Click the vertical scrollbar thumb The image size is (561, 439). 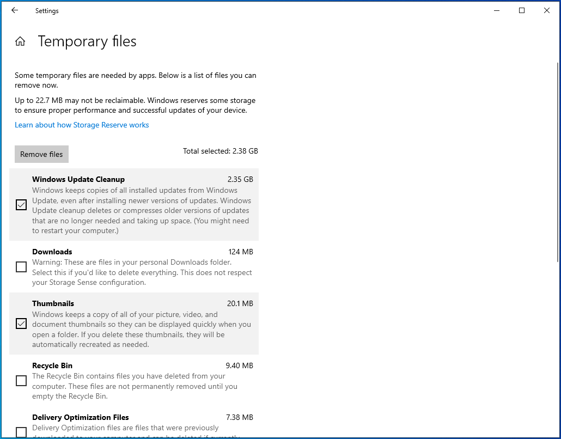tap(558, 162)
